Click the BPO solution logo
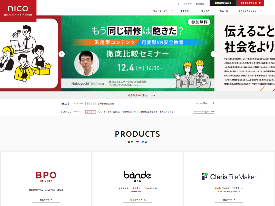275x206 pixels. tap(46, 176)
